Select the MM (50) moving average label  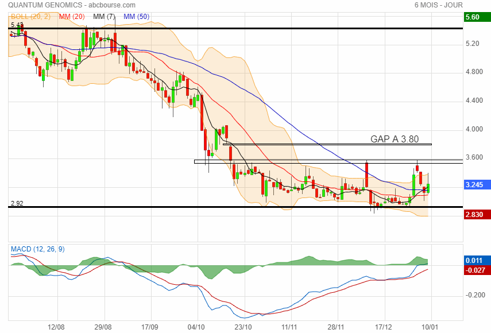pyautogui.click(x=136, y=17)
